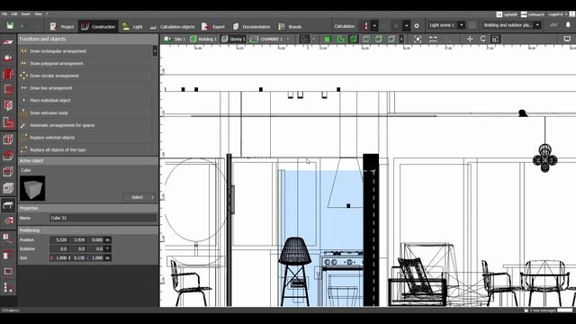Select Site 1 in the breadcrumb
Screen dimensions: 576x324
pos(175,39)
